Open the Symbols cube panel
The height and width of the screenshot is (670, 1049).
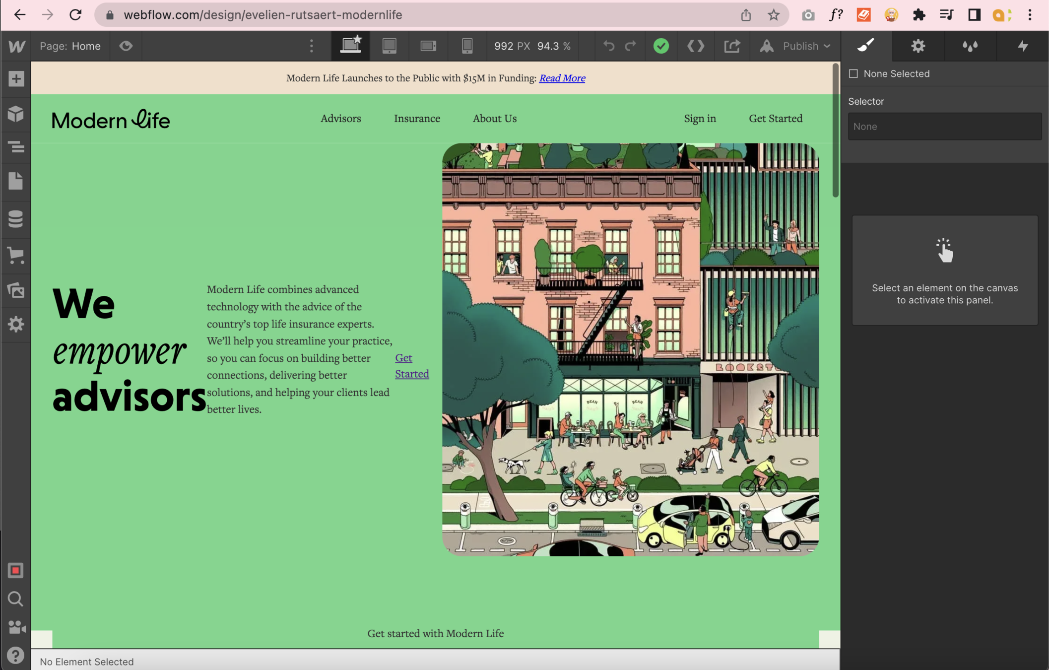pyautogui.click(x=16, y=114)
